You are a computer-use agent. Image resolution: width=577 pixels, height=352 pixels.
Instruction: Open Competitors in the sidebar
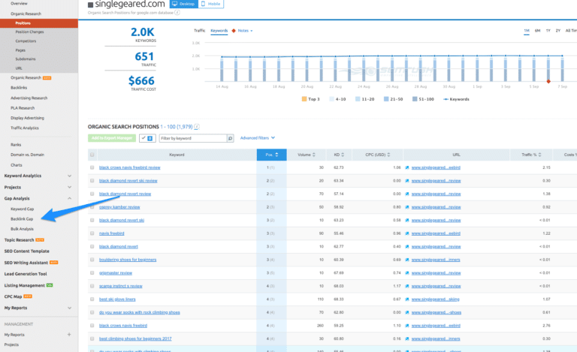[26, 41]
